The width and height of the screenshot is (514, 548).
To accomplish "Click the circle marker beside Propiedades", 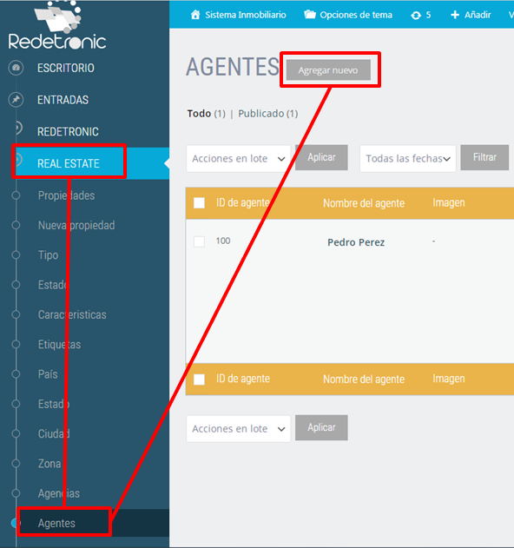I will click(16, 195).
